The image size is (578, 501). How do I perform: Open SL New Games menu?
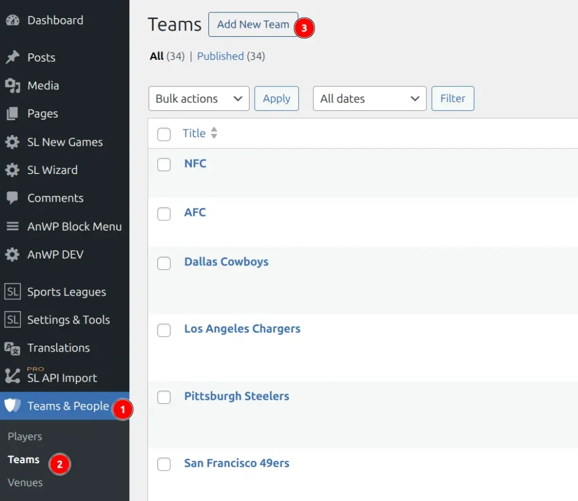coord(65,142)
